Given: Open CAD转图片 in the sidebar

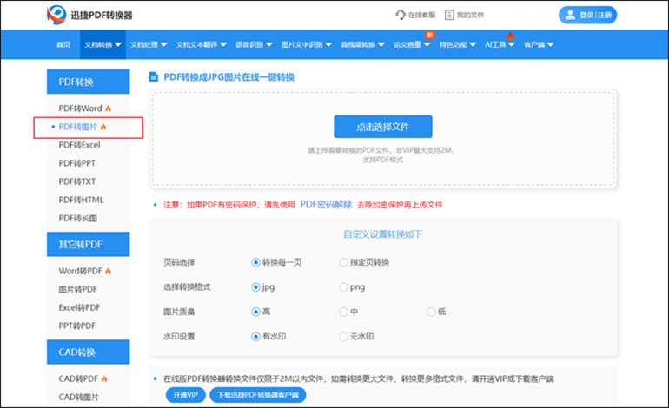Looking at the screenshot, I should click(78, 397).
